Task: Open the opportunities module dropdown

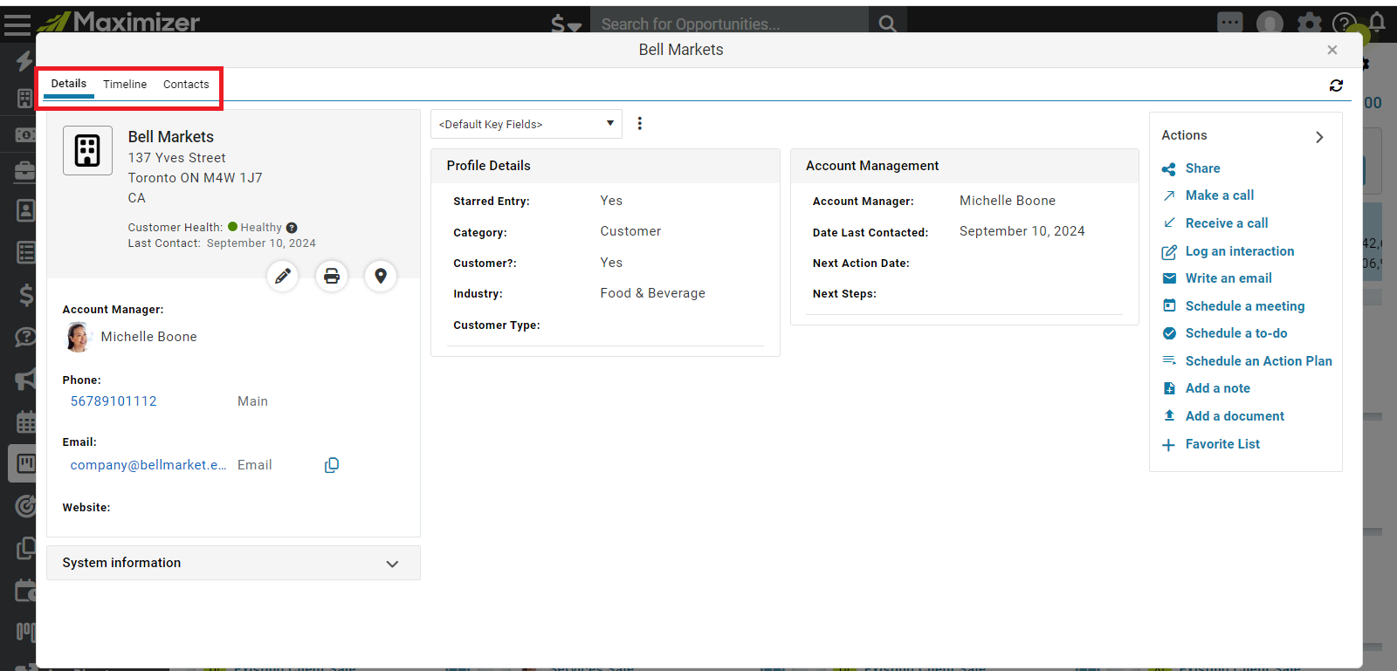Action: (x=566, y=24)
